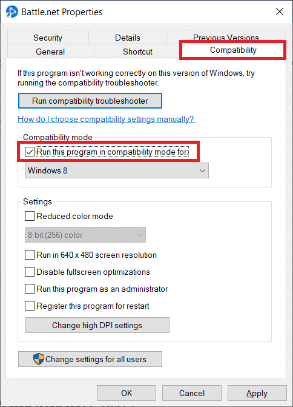
Task: Check Run in 640 x 480 screen resolution
Action: pyautogui.click(x=30, y=255)
